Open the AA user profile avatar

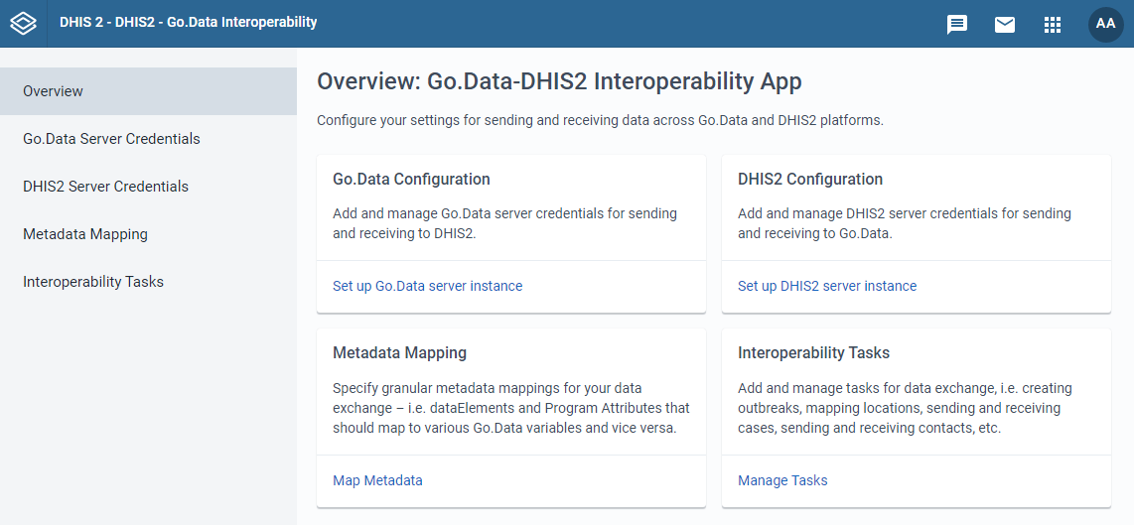coord(1106,24)
